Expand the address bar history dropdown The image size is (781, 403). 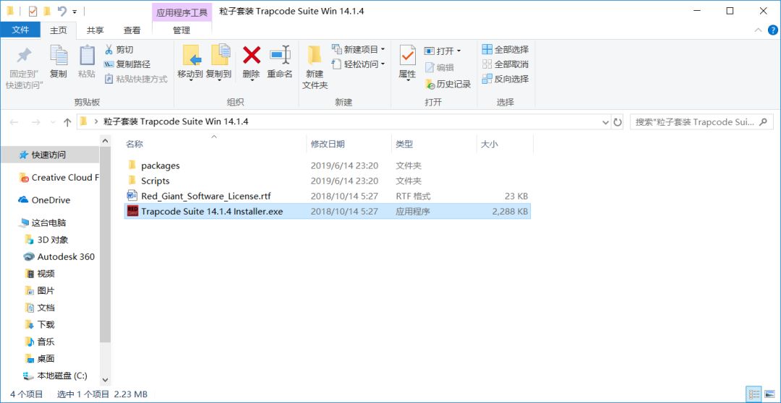tap(605, 122)
